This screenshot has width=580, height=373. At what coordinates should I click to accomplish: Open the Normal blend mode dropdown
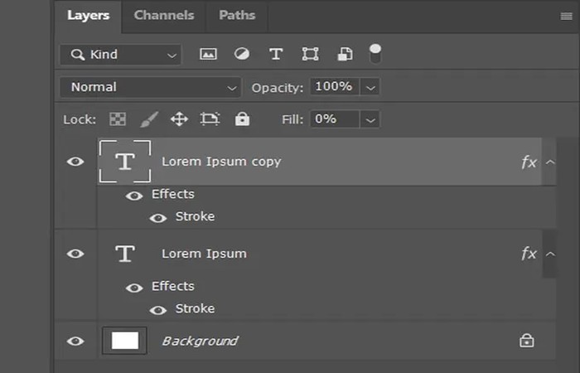[x=149, y=87]
